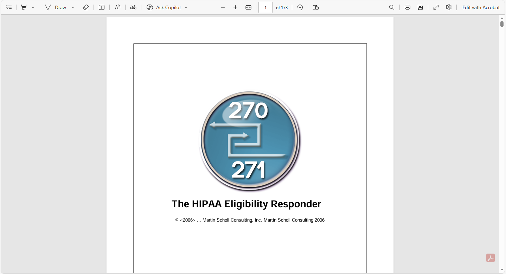Open the table of contents sidebar
This screenshot has width=506, height=274.
coord(9,7)
